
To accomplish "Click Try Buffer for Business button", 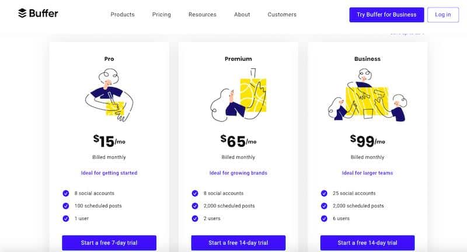I will point(386,15).
